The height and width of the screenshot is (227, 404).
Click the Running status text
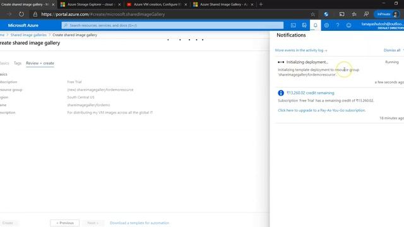click(391, 62)
